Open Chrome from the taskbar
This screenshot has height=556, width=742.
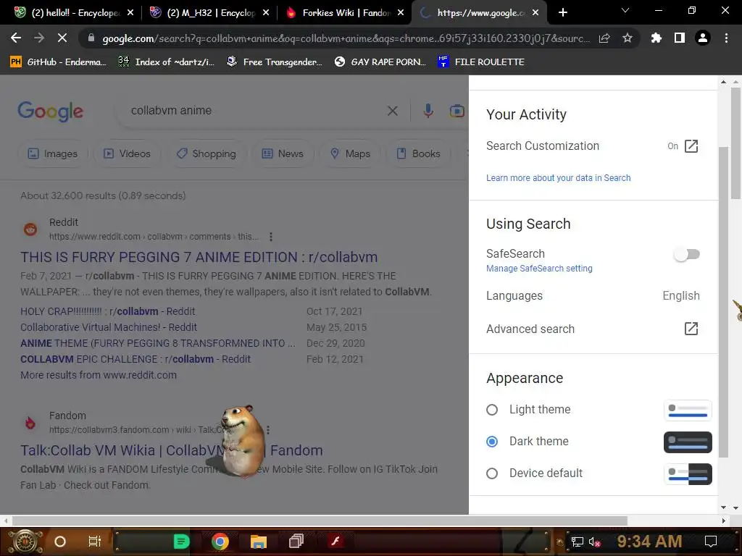point(220,542)
